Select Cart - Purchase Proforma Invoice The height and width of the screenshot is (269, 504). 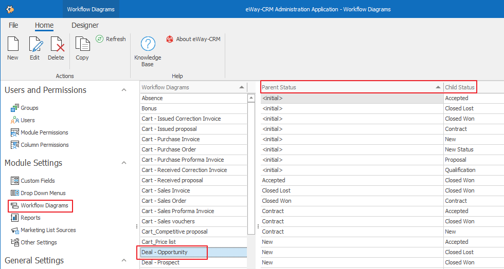point(193,160)
